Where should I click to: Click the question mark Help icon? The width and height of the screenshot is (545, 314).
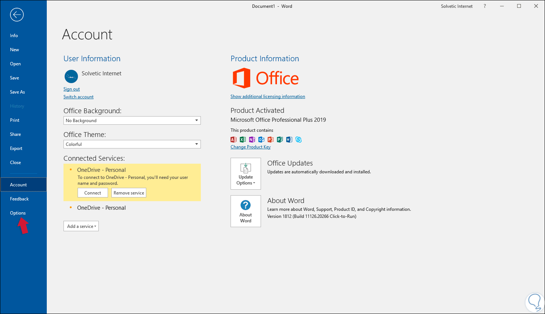(484, 6)
